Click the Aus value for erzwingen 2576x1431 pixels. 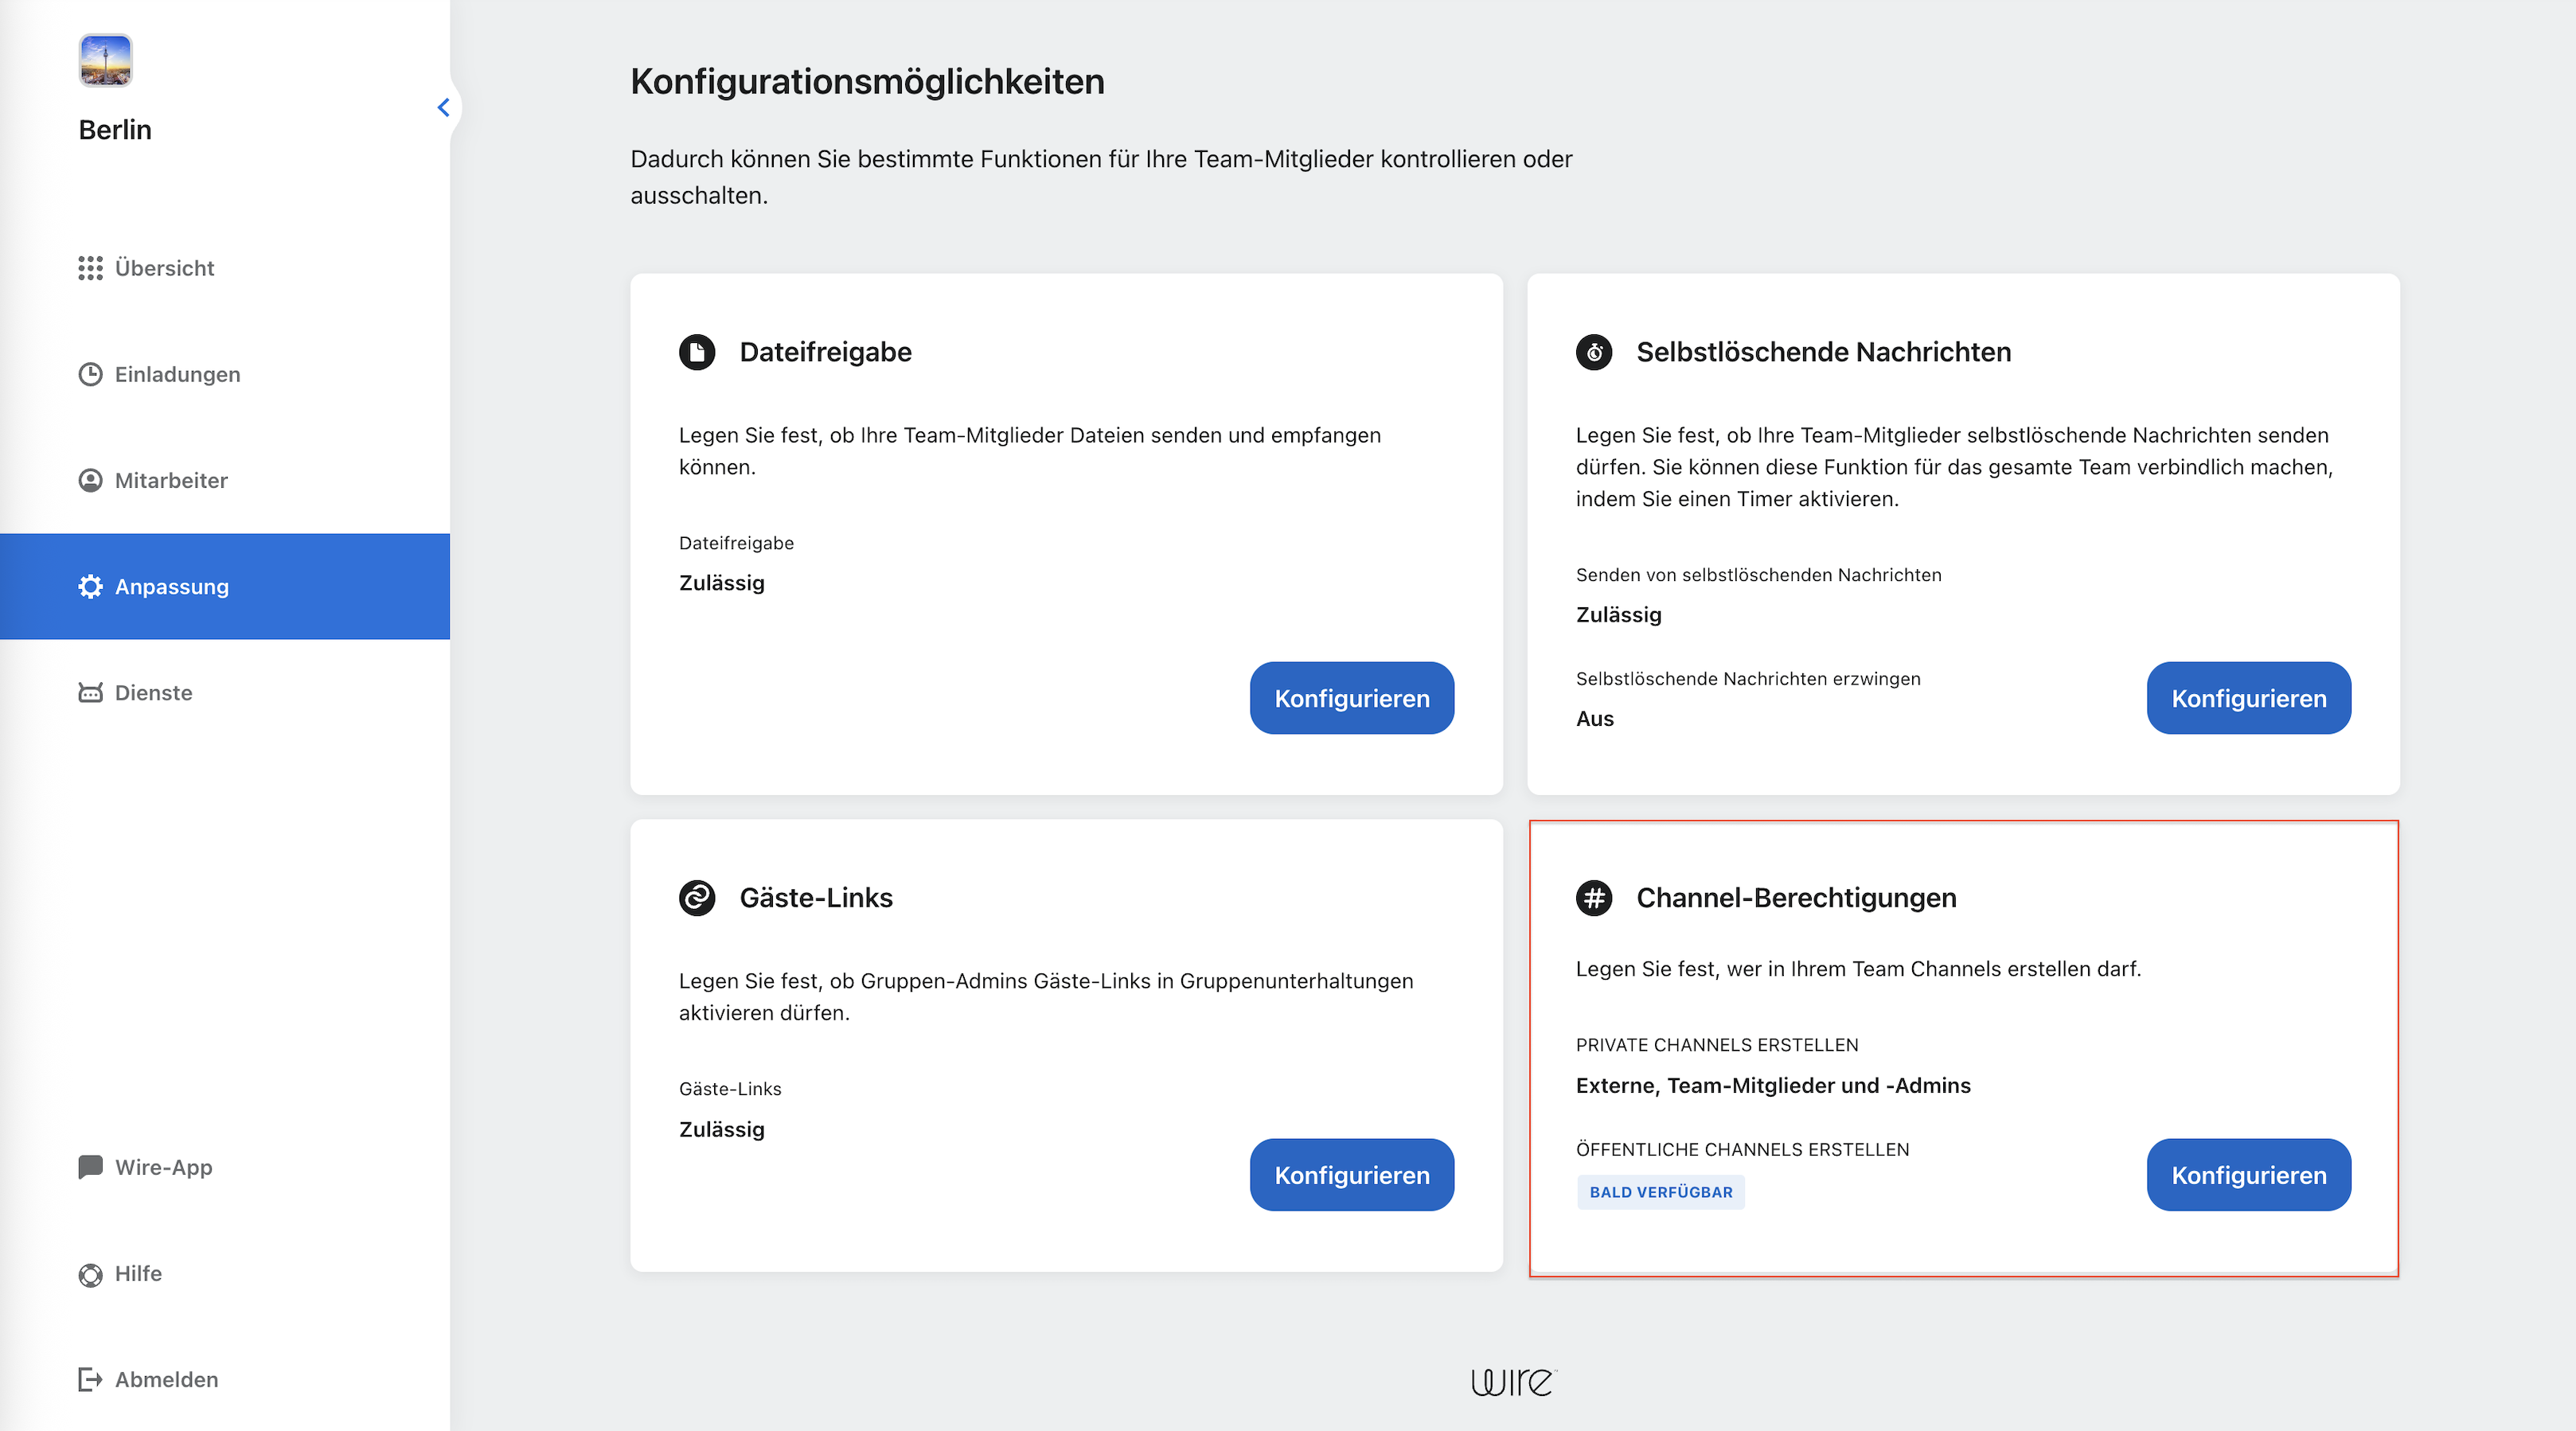(x=1594, y=719)
